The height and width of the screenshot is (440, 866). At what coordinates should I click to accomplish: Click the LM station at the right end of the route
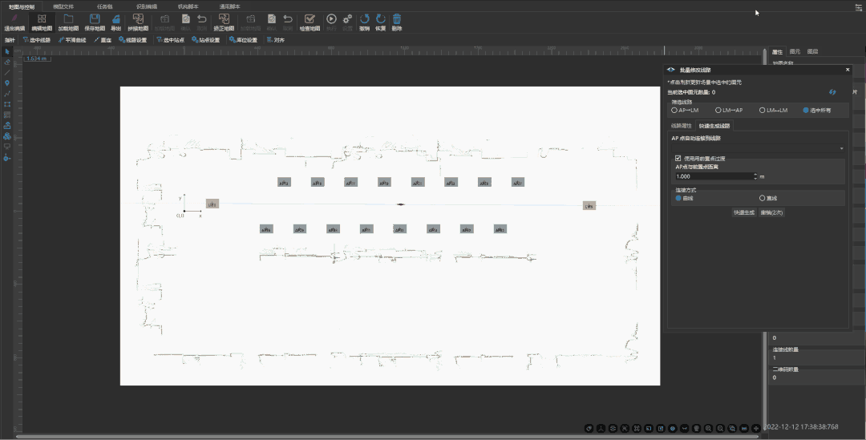click(589, 206)
